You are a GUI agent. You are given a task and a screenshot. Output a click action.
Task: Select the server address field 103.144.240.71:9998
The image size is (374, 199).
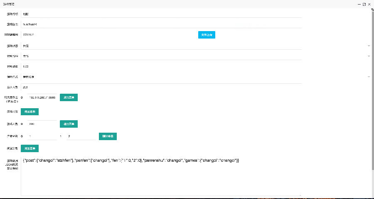click(42, 97)
